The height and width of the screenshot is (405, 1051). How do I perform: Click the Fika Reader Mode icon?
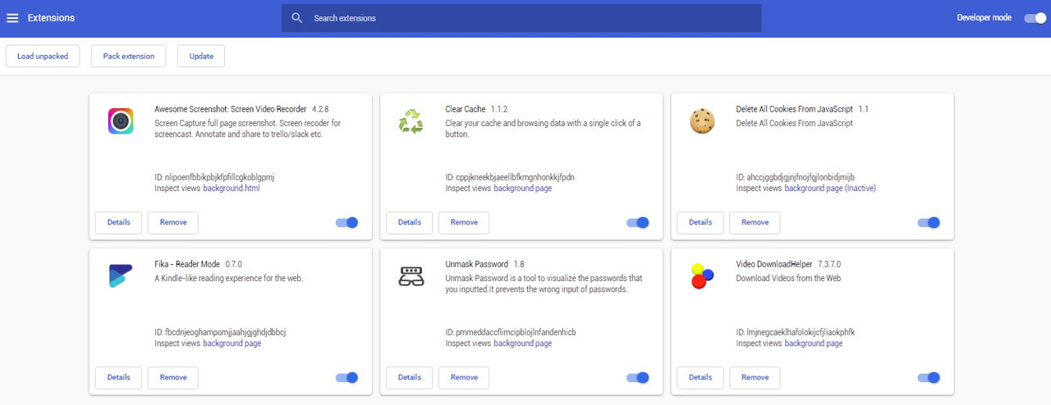[x=121, y=276]
